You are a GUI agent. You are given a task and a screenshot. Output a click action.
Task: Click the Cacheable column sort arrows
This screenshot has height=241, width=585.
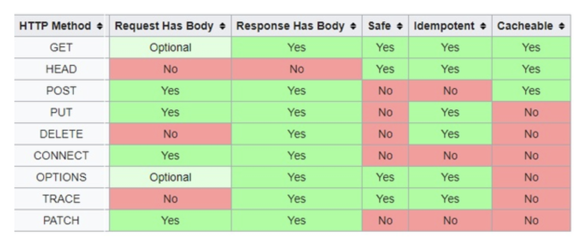pos(562,26)
